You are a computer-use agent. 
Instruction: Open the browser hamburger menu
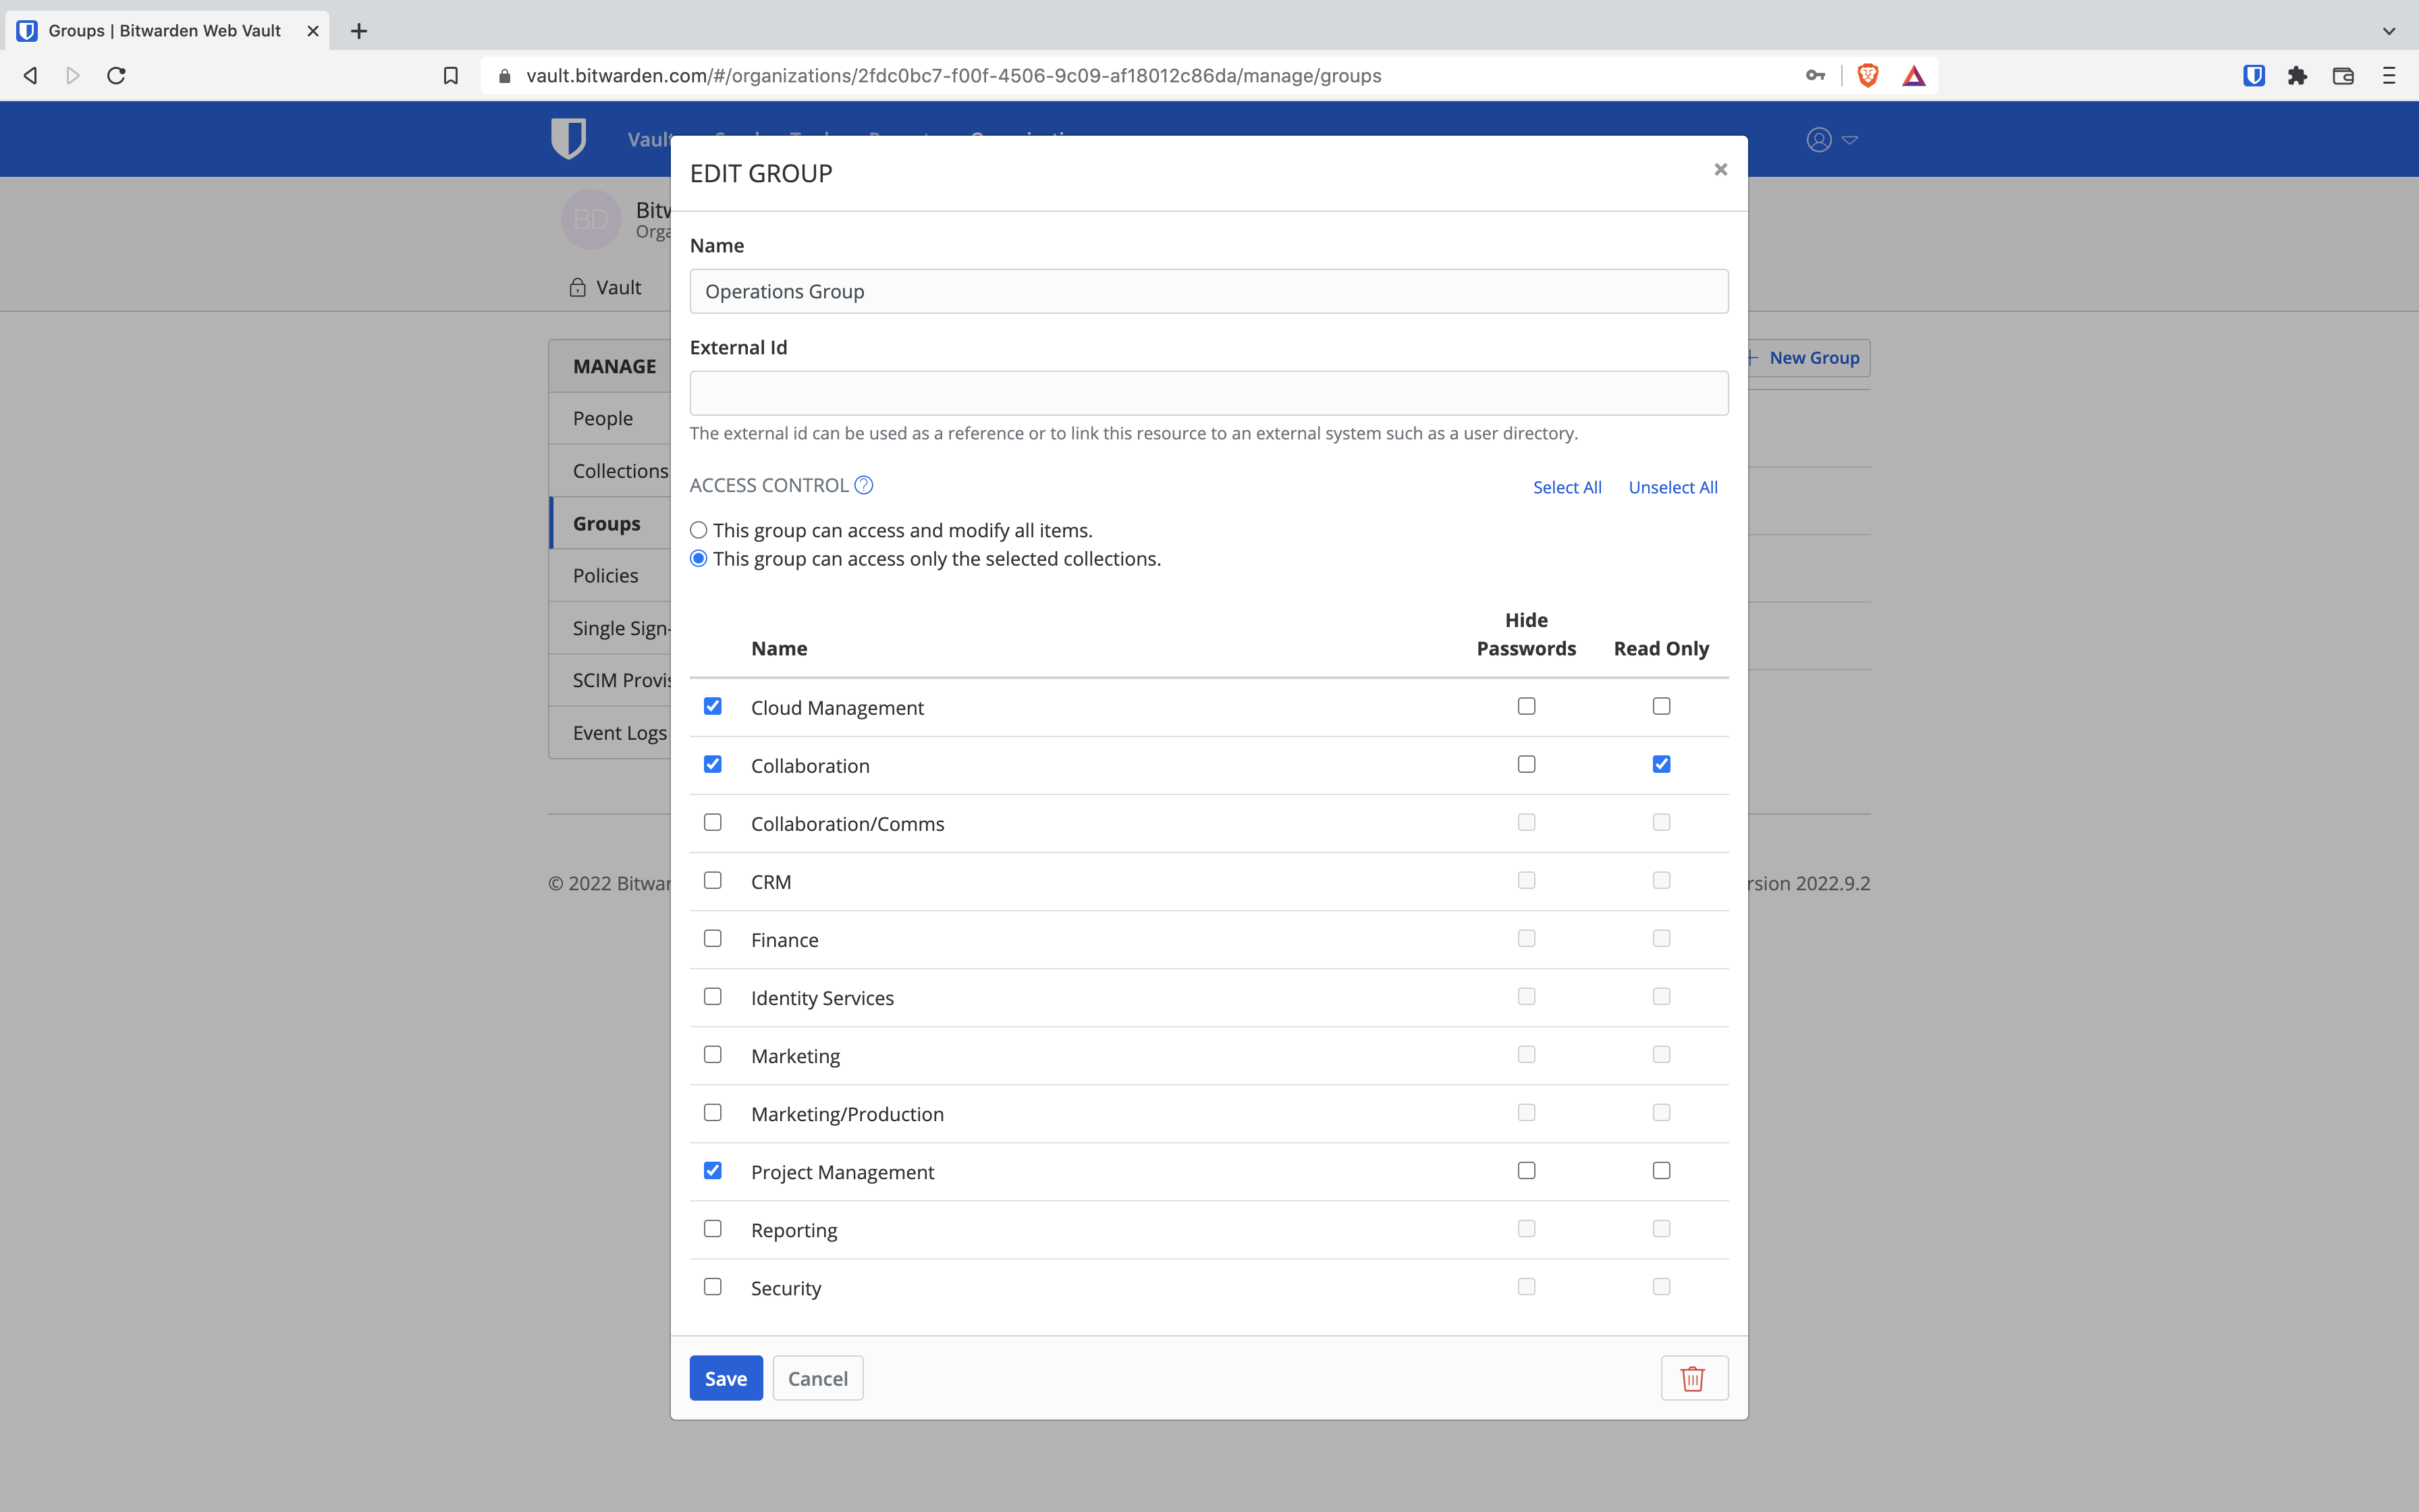coord(2388,76)
